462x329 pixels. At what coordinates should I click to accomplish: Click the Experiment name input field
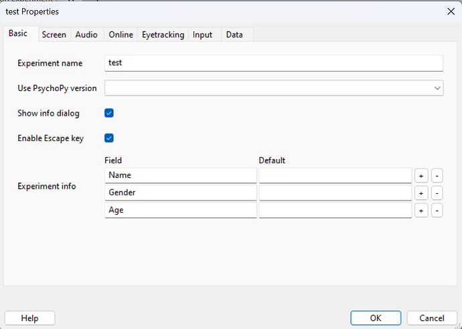click(274, 63)
